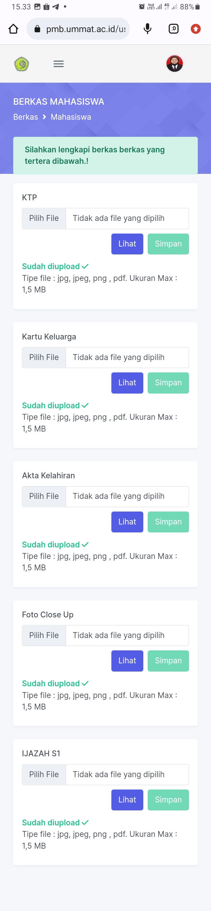
Task: View the uploaded Kartu Keluarga
Action: tap(127, 383)
